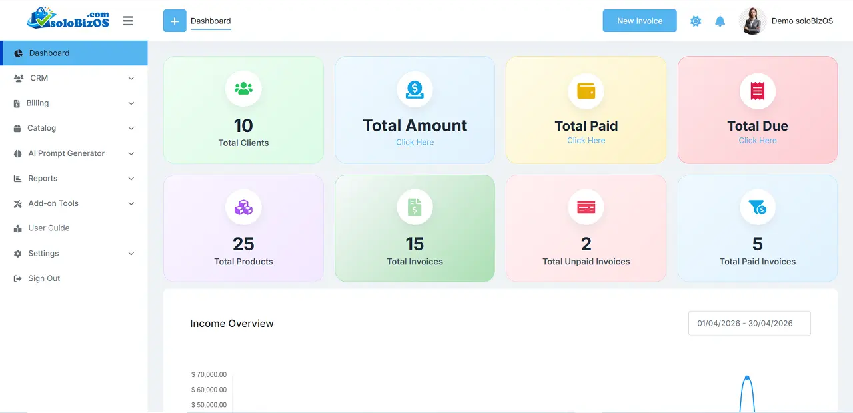Open the Catalog sidebar menu

tap(74, 128)
